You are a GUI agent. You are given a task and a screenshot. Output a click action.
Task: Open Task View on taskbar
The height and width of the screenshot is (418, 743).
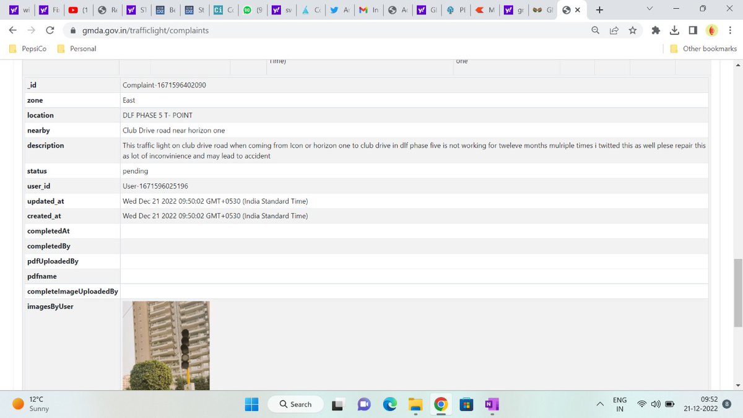[337, 404]
